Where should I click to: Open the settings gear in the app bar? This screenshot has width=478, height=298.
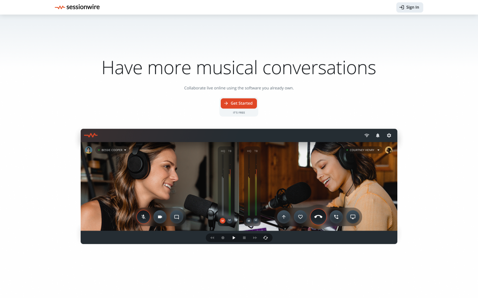(389, 136)
